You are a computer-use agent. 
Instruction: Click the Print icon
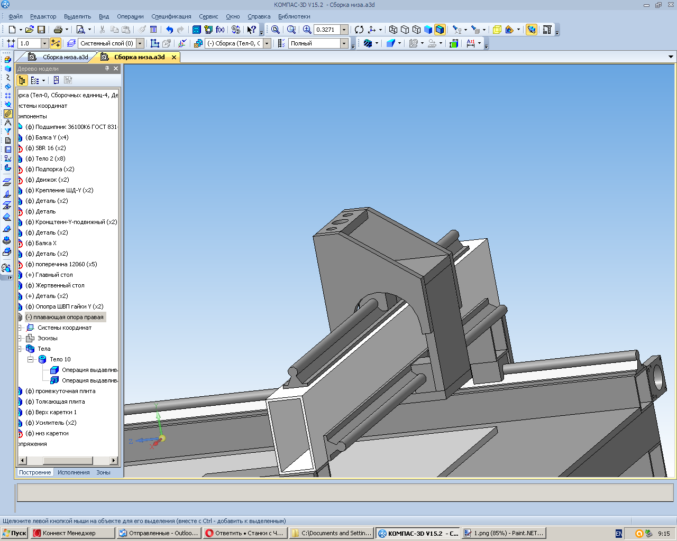[58, 30]
